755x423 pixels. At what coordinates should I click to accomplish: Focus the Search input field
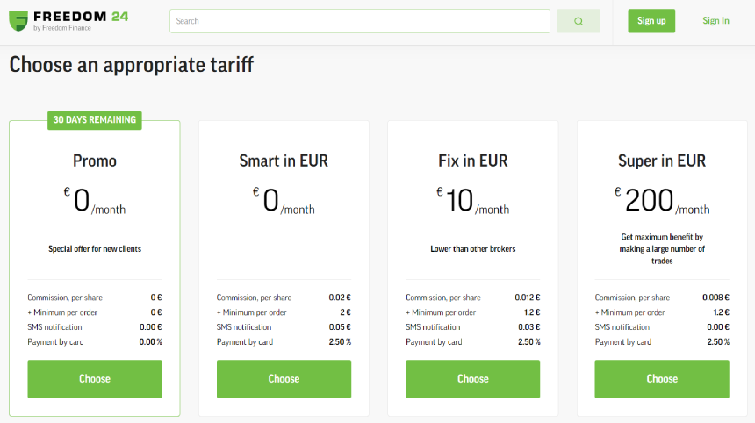(x=360, y=21)
